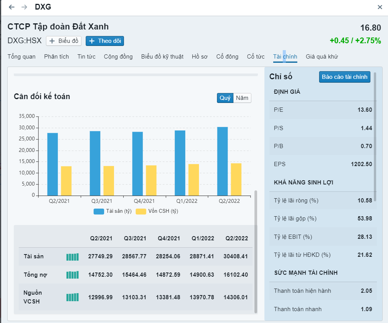
Task: Follow the stock with Theo dõi button
Action: pos(105,41)
